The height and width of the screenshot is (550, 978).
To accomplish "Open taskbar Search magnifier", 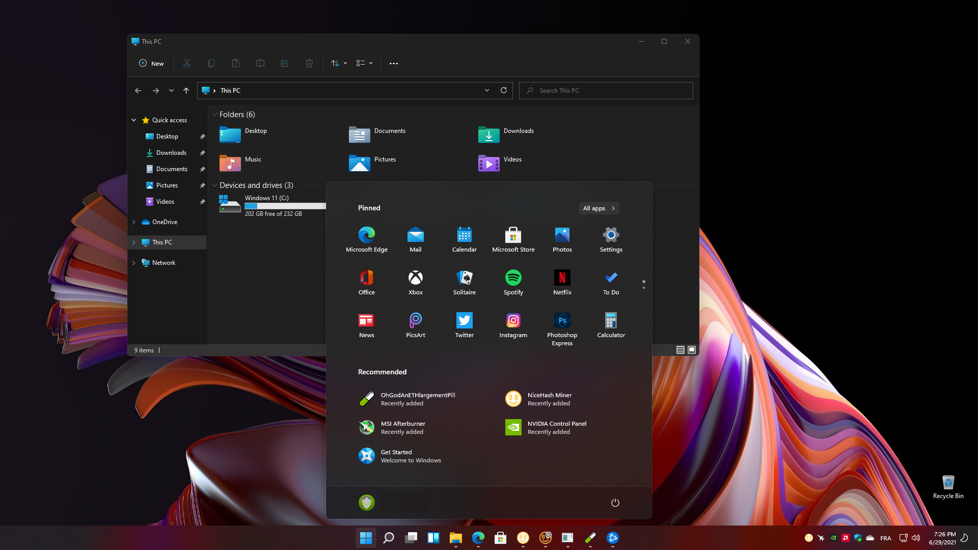I will [x=388, y=538].
